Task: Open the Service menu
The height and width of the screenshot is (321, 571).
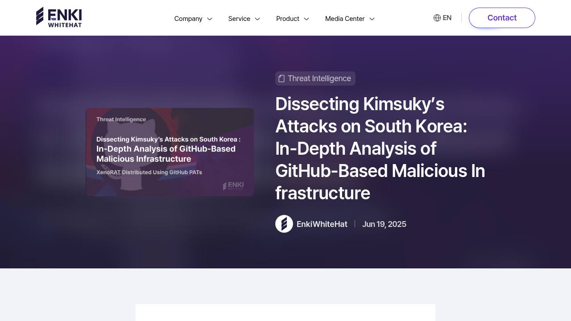Action: pos(239,19)
